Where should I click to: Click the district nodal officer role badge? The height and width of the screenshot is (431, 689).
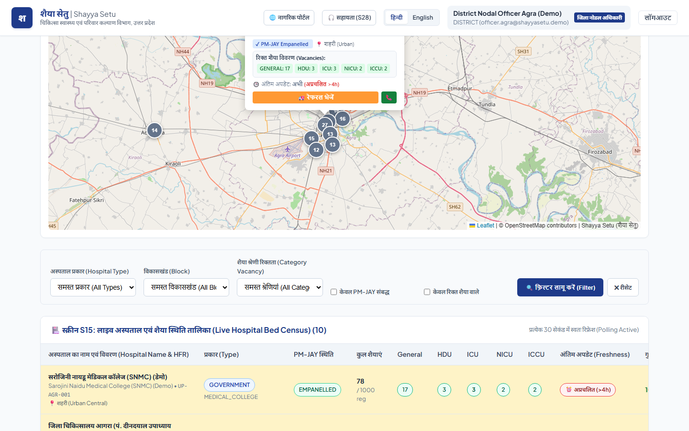point(600,18)
